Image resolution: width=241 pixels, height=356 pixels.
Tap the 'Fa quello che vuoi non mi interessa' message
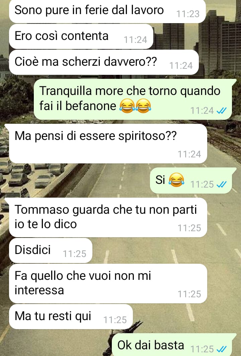coord(108,283)
